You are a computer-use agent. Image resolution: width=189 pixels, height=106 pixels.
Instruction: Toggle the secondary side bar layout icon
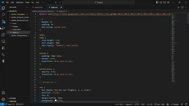[x=164, y=2]
